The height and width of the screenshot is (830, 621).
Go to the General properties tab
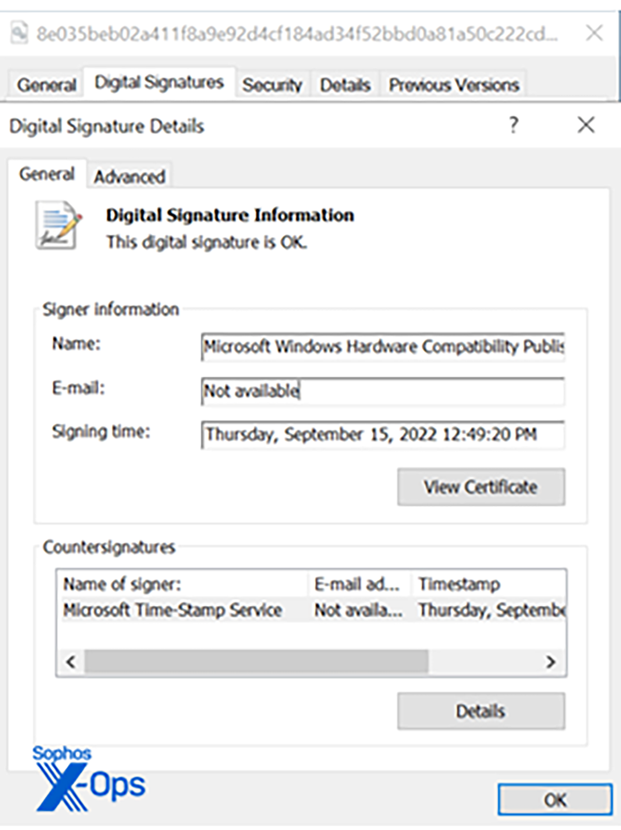(x=47, y=84)
